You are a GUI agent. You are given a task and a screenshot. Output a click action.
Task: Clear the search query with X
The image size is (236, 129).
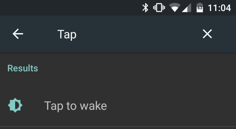[207, 34]
